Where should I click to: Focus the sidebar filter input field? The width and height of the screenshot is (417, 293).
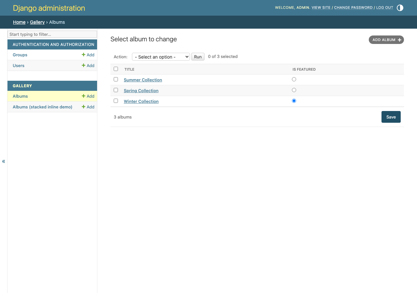coord(52,34)
